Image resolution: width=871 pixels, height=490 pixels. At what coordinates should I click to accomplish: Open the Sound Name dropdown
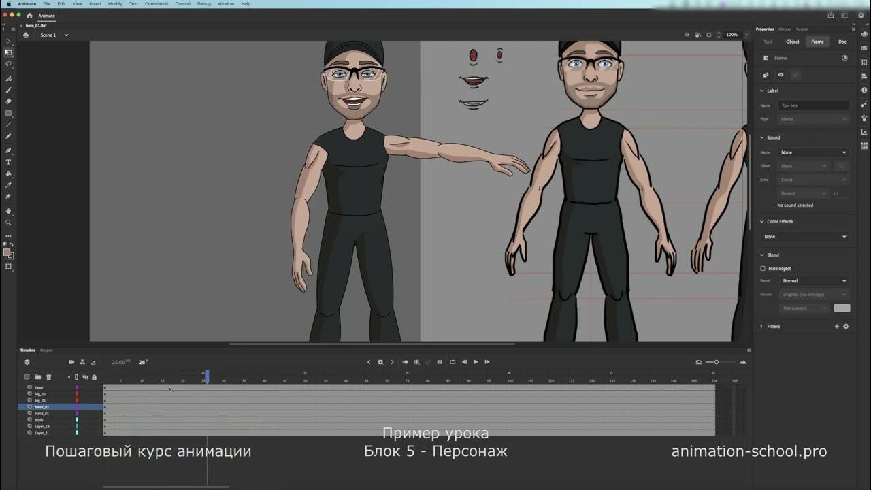(813, 152)
